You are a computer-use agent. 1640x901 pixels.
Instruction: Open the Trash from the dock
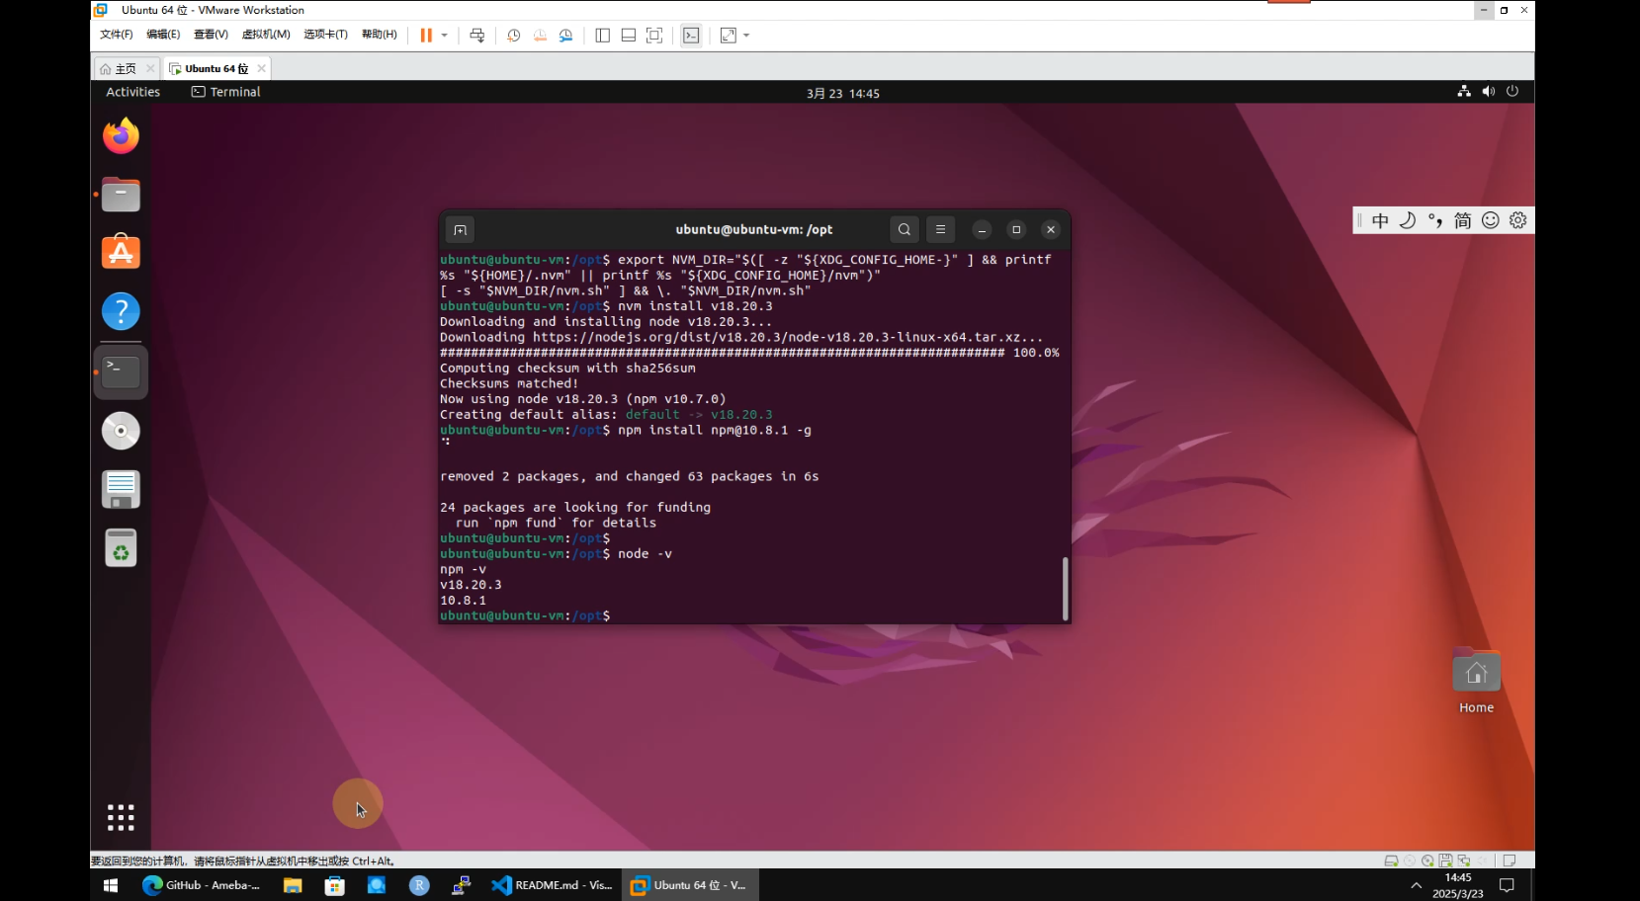[121, 548]
